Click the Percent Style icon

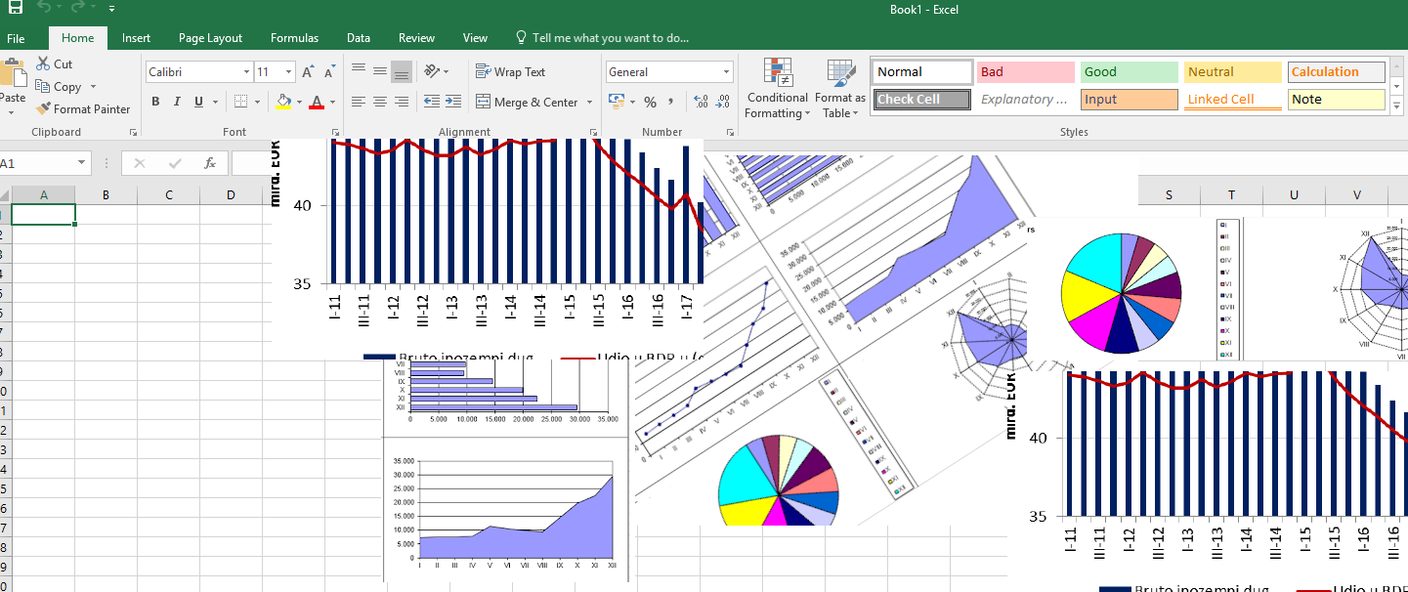(650, 102)
